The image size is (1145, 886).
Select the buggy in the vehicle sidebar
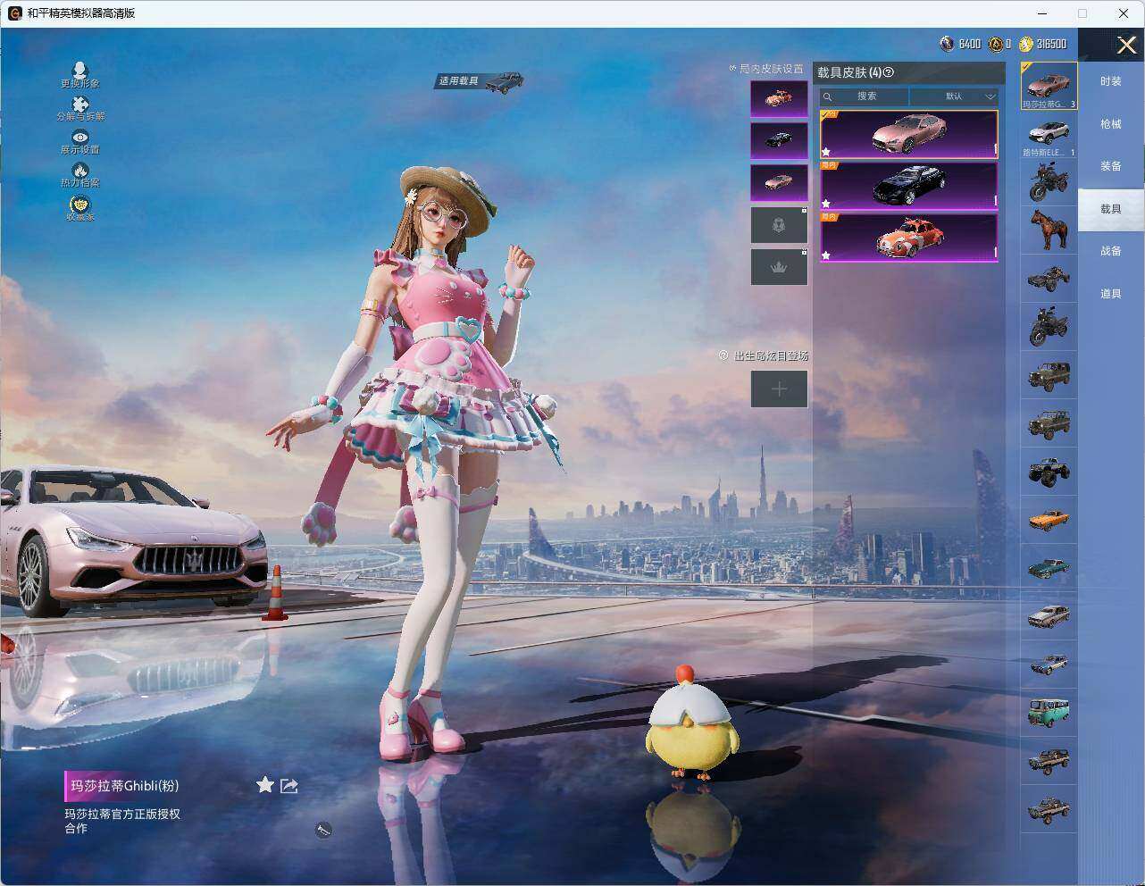coord(1049,280)
